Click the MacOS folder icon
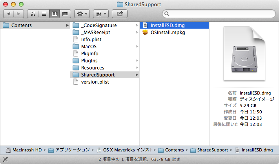The width and height of the screenshot is (279, 164). pos(76,47)
